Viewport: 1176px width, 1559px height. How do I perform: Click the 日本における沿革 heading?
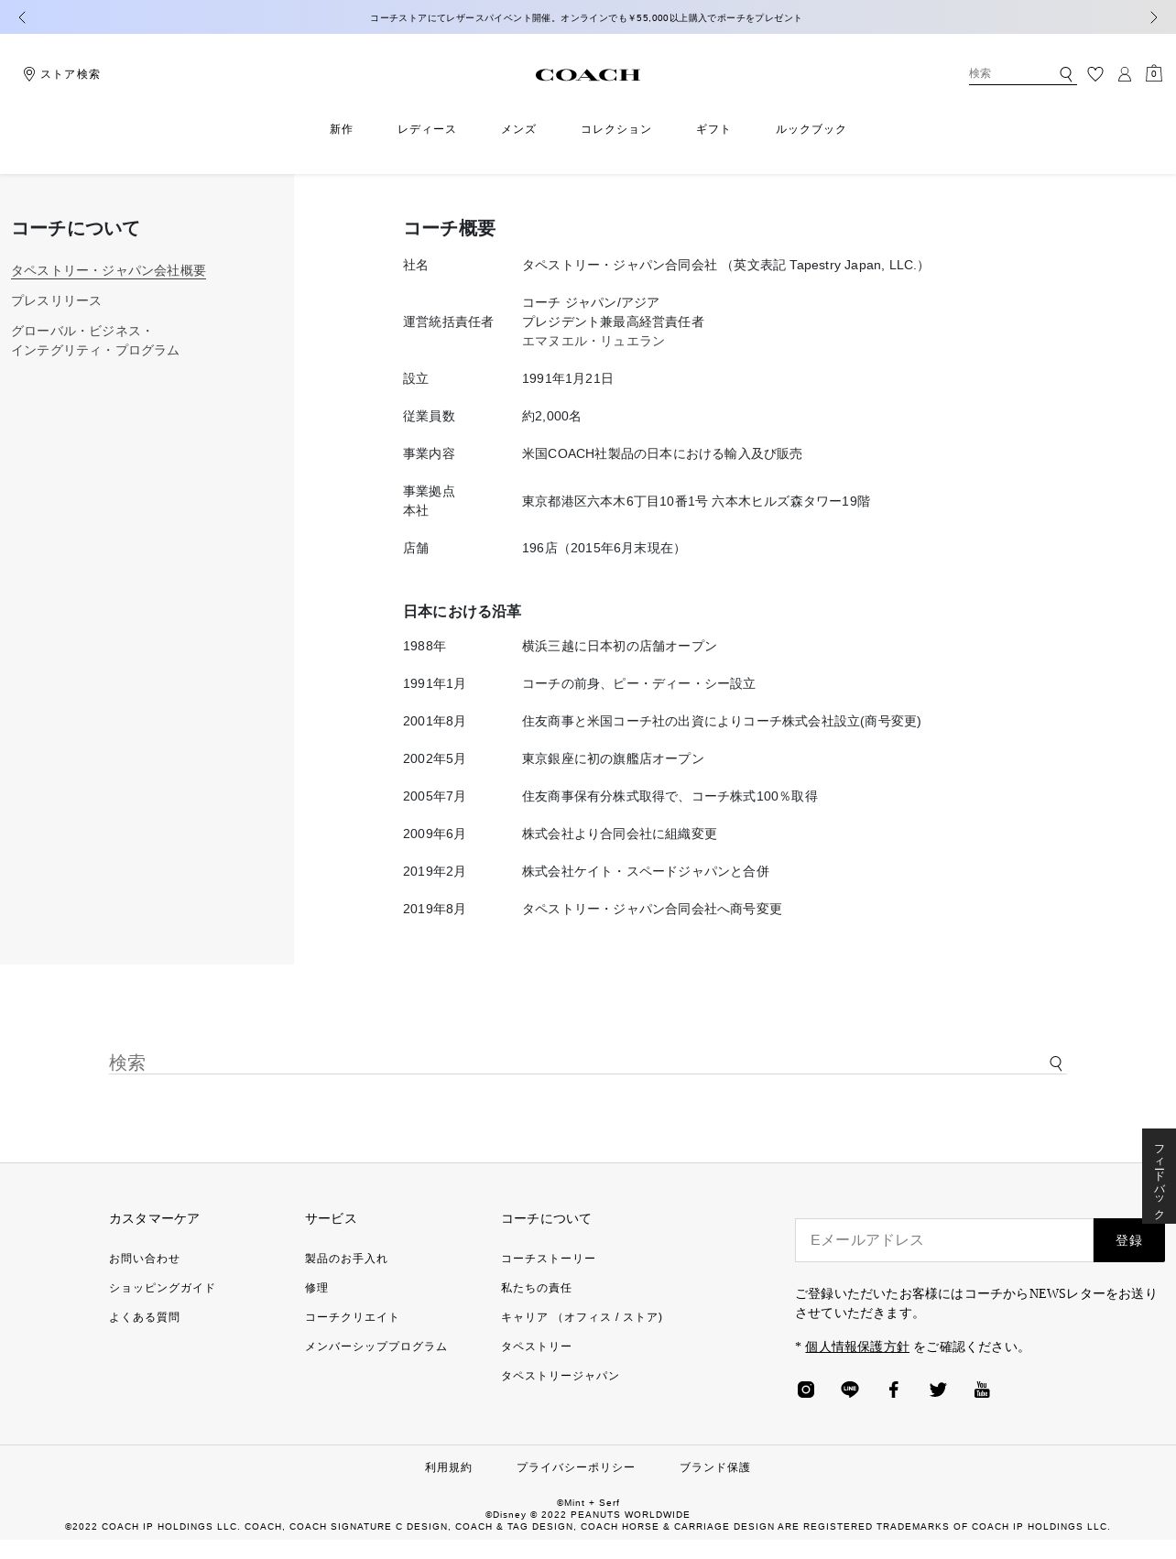coord(463,611)
